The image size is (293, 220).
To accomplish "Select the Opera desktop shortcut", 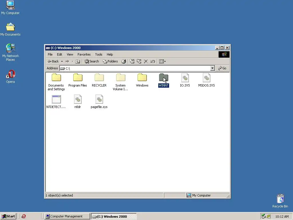I will 10,76.
